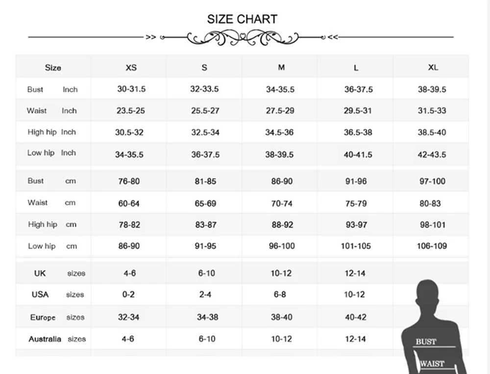
Task: Select the M column header
Action: 281,68
